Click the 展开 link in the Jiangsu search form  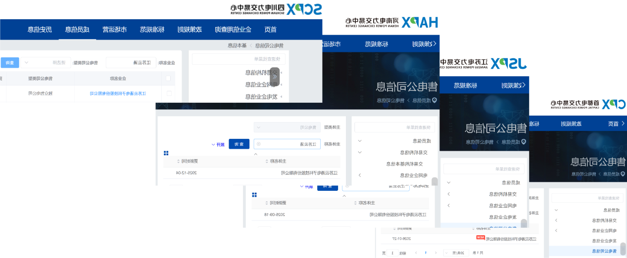coord(307,187)
